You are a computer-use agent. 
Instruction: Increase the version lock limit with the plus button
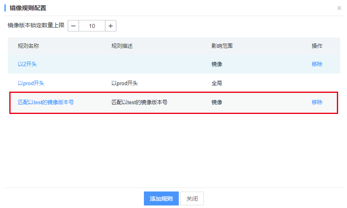[111, 26]
